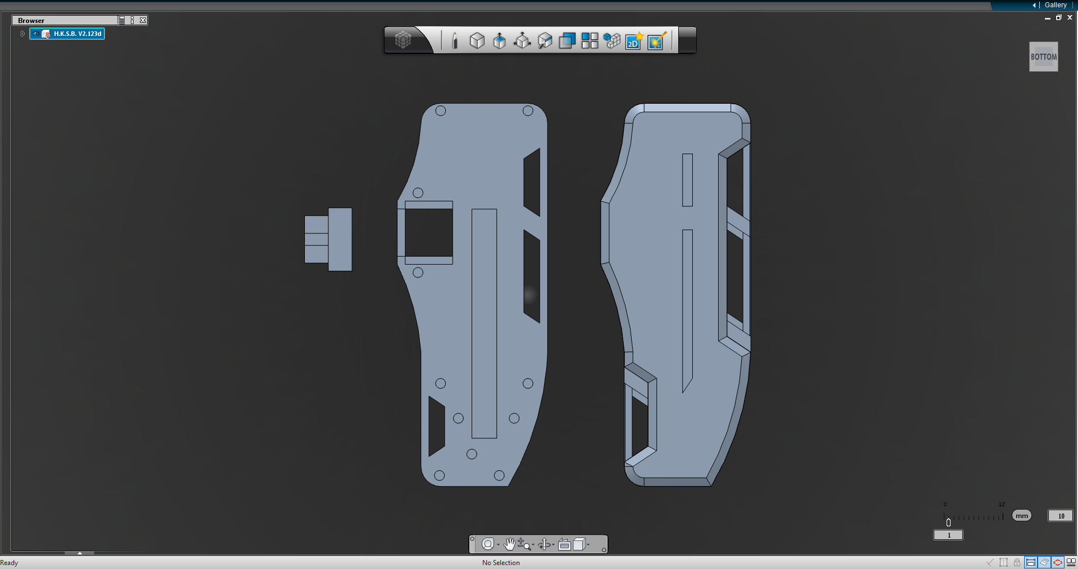Open the application menu cube icon
This screenshot has width=1078, height=569.
pyautogui.click(x=403, y=40)
